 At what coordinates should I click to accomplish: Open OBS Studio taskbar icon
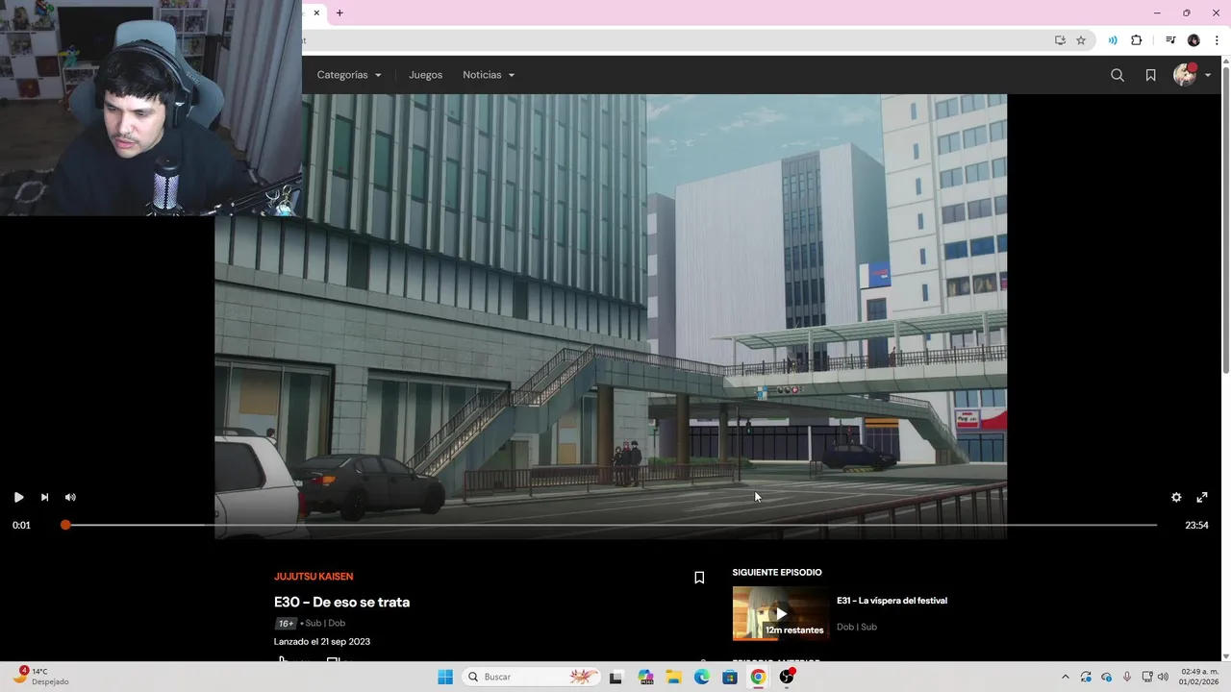(x=787, y=677)
